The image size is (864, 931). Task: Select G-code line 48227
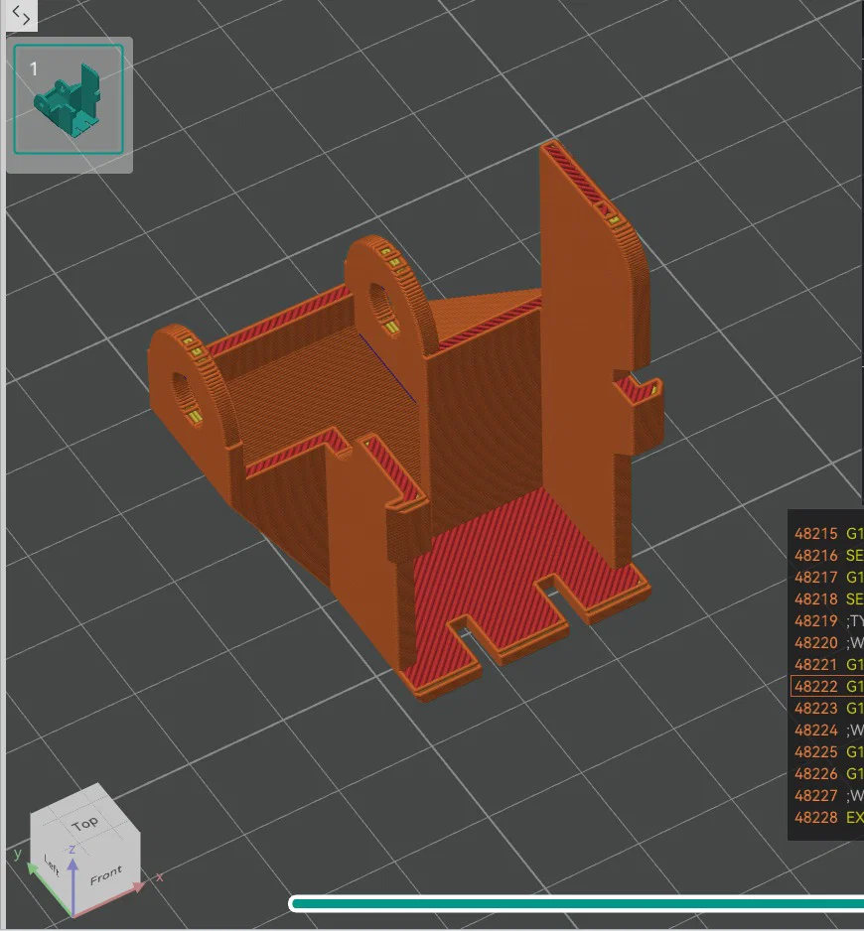click(826, 795)
